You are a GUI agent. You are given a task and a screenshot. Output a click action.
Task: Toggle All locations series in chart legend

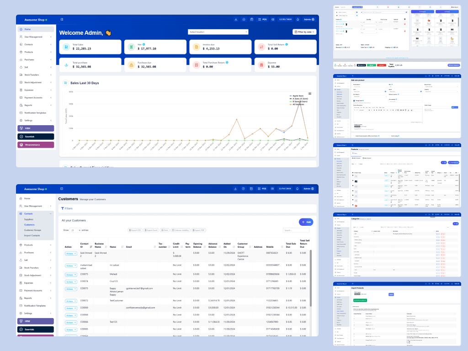297,104
